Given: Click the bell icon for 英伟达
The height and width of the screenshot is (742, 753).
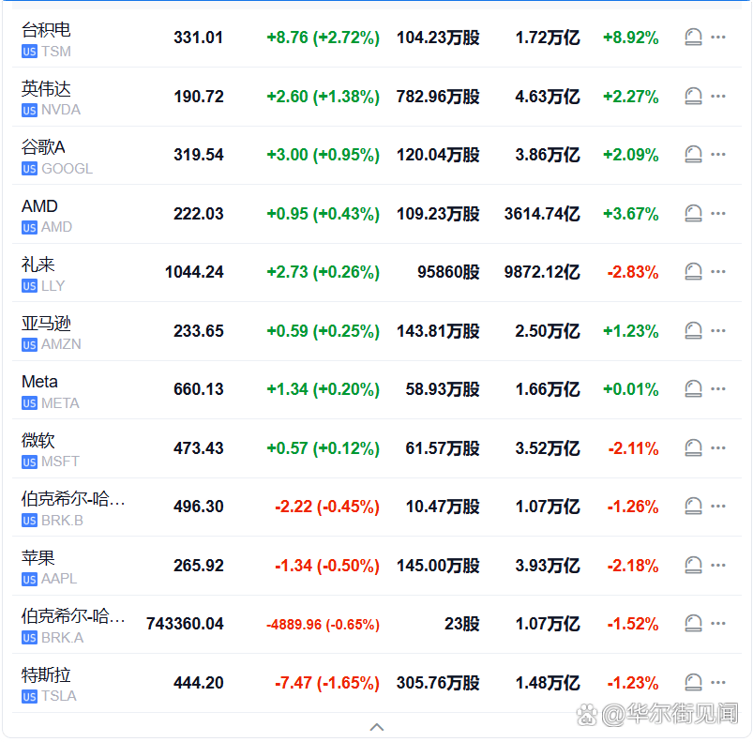Looking at the screenshot, I should 693,96.
